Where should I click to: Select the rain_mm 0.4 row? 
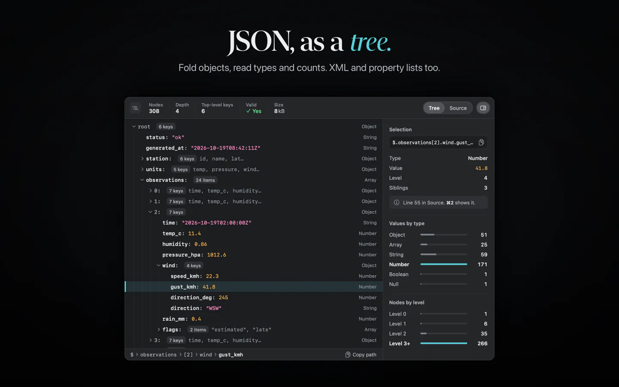tap(254, 319)
